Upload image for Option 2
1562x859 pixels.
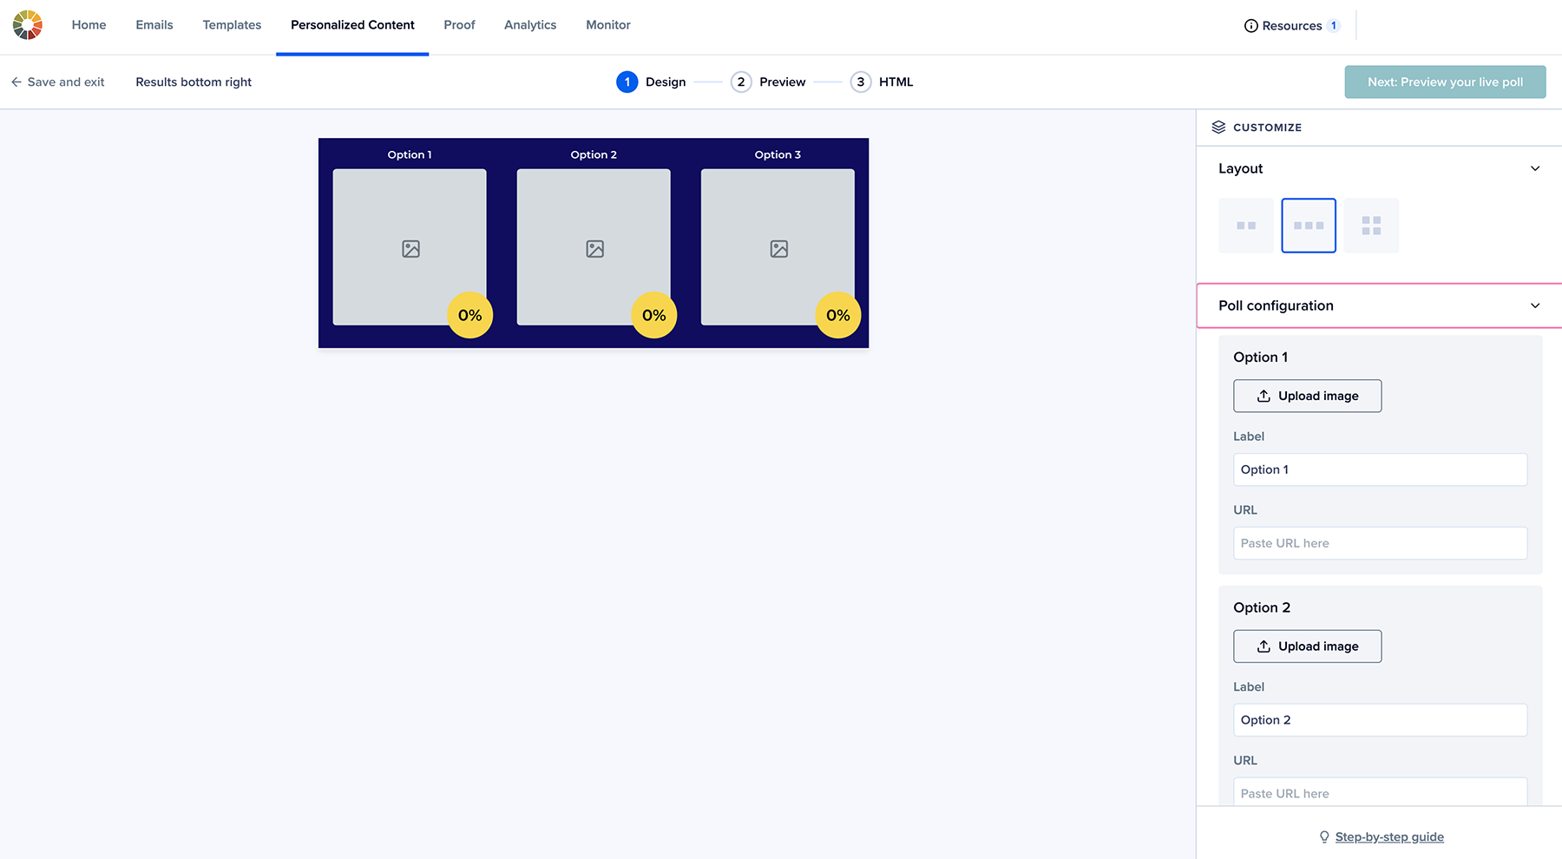[x=1307, y=646]
